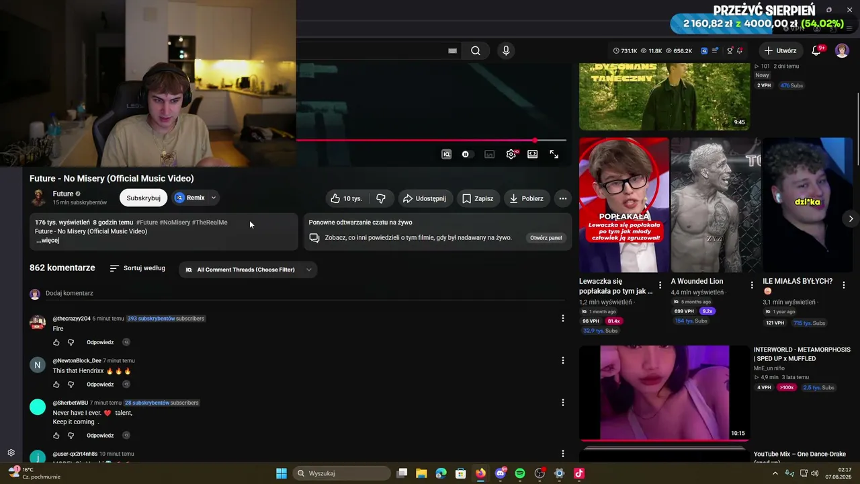Open the settings gear in left sidebar
860x484 pixels.
tap(11, 453)
